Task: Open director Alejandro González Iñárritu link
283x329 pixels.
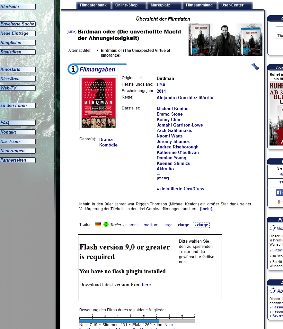Action: pos(185,98)
